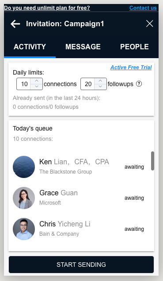Increase the followups daily limit
Screen dimensions: 163x281
pyautogui.click(x=100, y=81)
